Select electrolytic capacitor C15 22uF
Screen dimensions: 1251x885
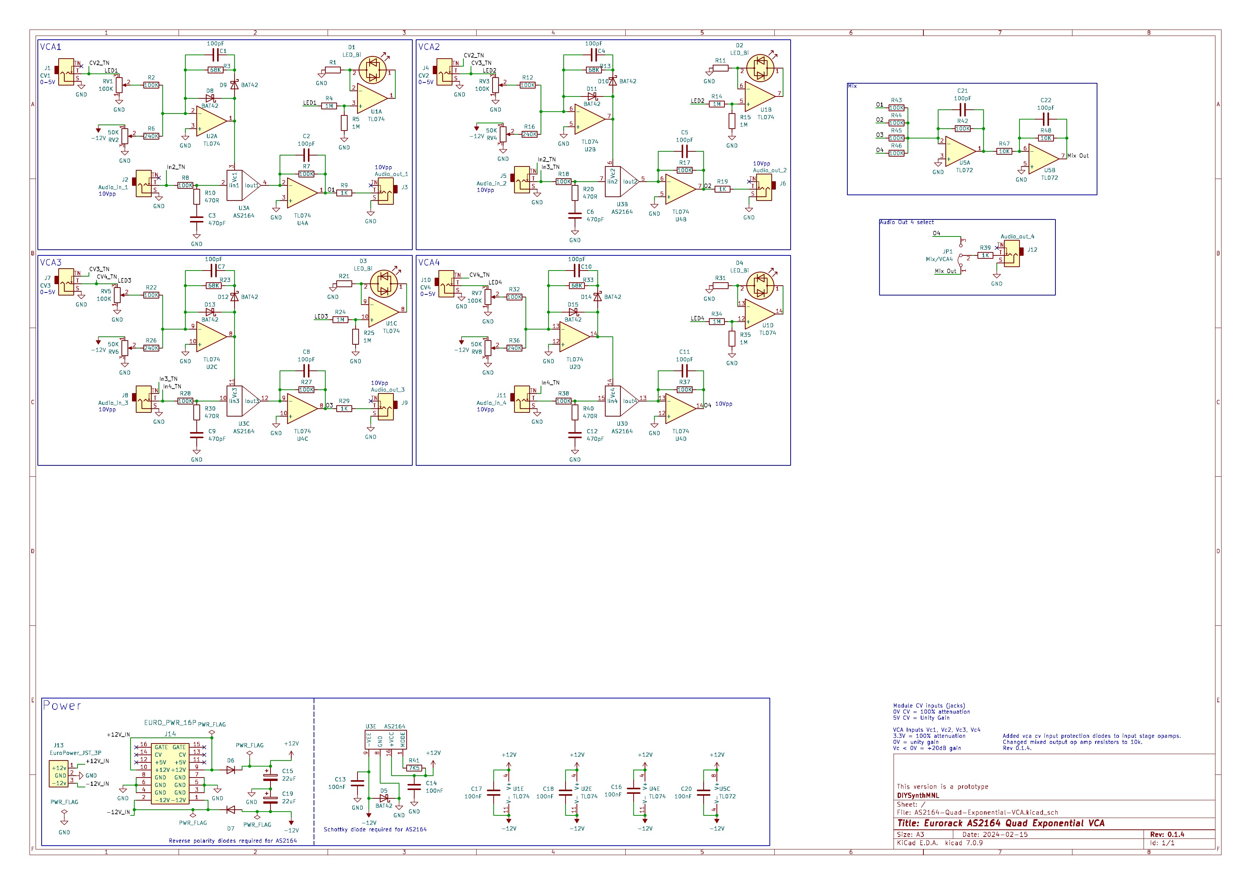[x=270, y=776]
